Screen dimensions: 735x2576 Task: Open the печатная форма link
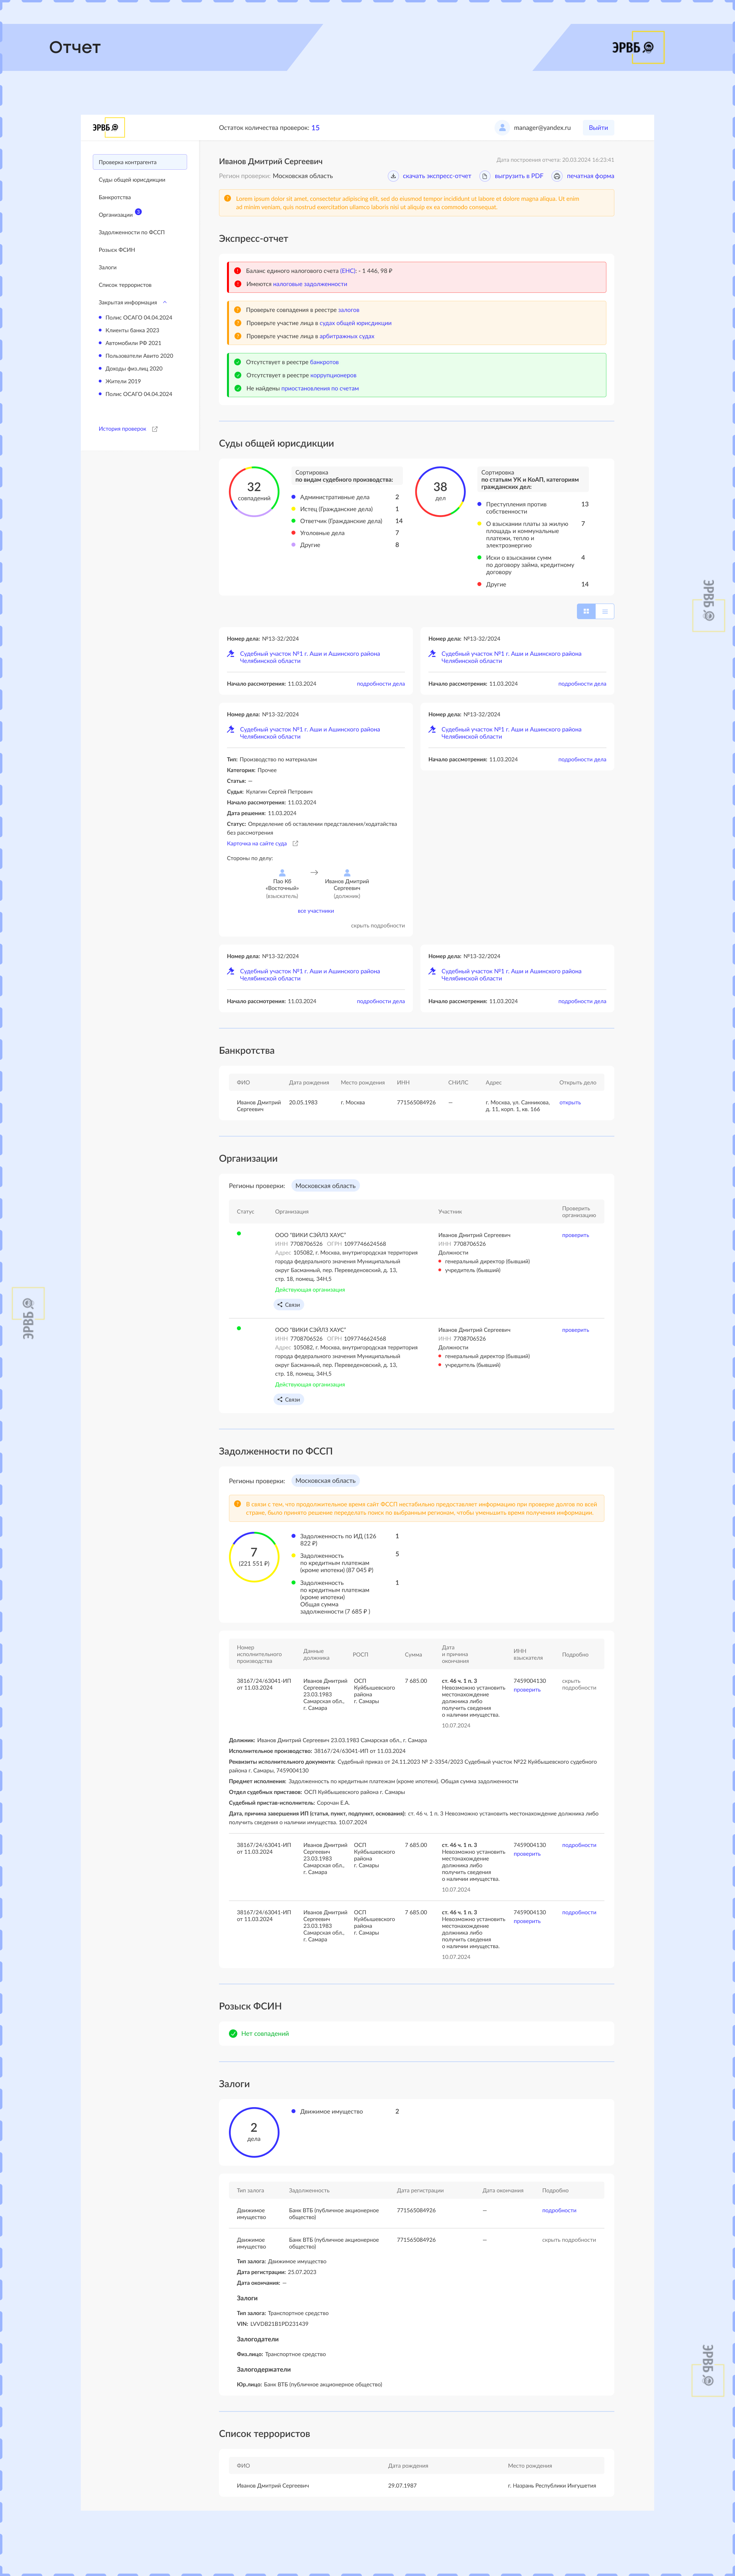[x=591, y=176]
